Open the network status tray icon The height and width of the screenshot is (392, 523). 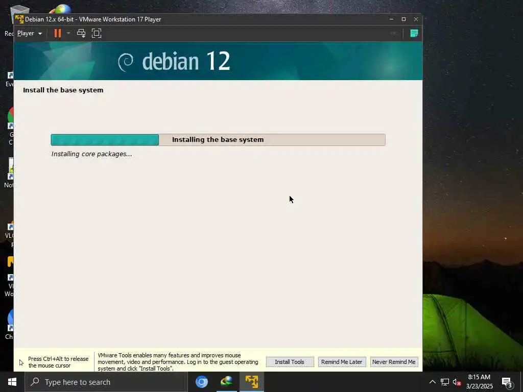coord(445,382)
